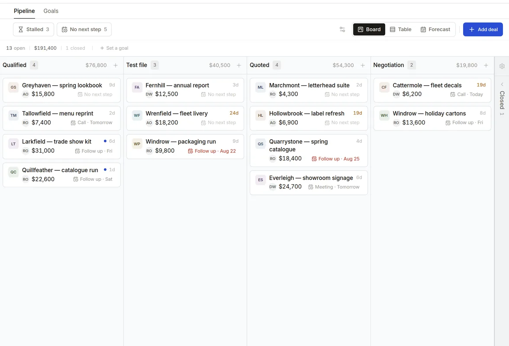
Task: Open Cattermole — fleet decals deal
Action: pyautogui.click(x=427, y=85)
